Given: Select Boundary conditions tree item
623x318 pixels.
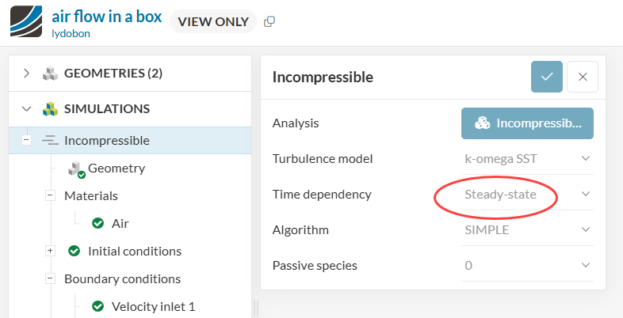Looking at the screenshot, I should click(x=122, y=278).
